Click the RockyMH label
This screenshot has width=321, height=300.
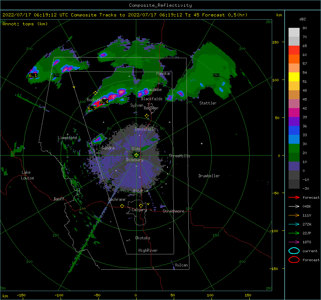(94, 100)
